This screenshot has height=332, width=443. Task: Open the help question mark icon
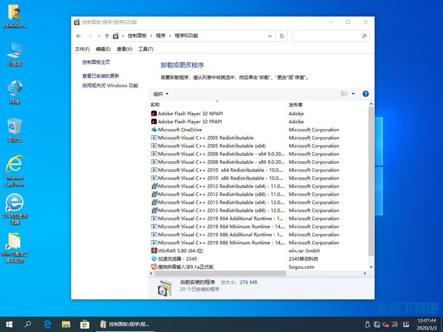pos(365,94)
